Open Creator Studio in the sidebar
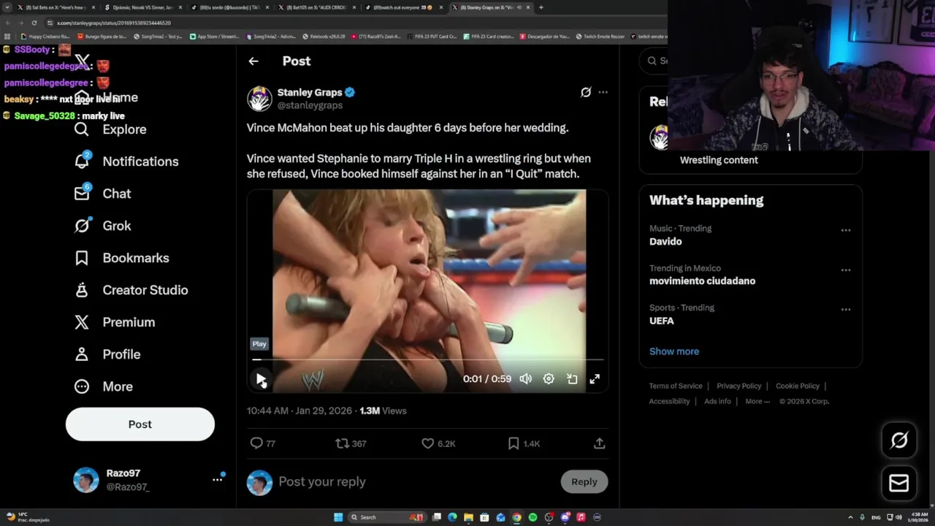The height and width of the screenshot is (526, 935). 131,290
